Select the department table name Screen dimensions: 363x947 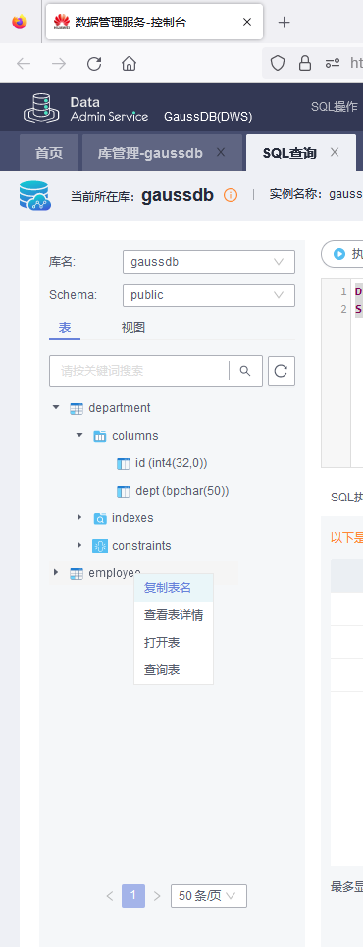click(120, 408)
